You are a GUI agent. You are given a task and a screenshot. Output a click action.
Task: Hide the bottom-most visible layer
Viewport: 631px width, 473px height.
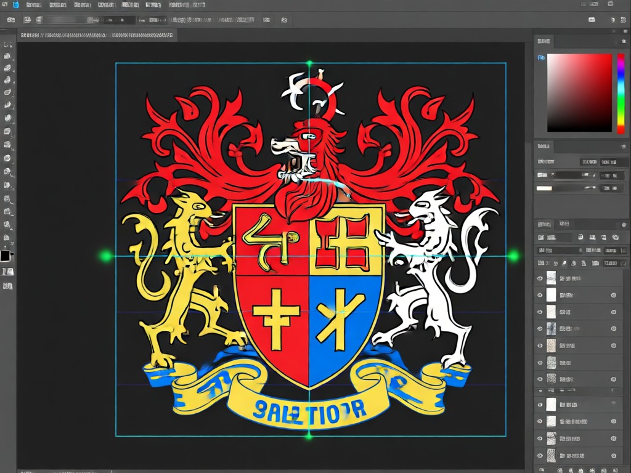tap(540, 456)
